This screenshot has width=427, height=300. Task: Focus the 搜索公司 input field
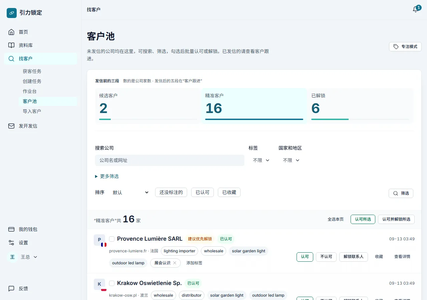click(170, 160)
